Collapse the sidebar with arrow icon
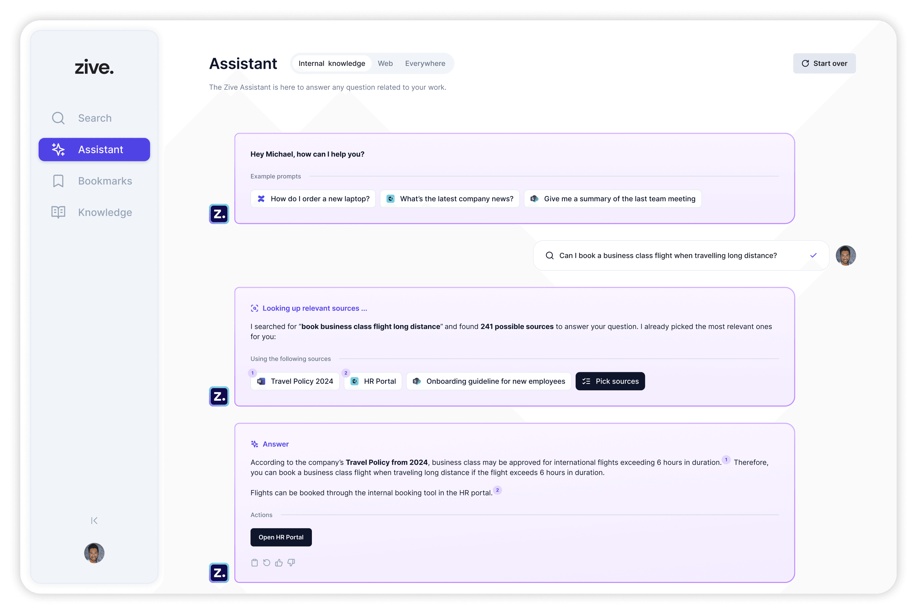 94,521
